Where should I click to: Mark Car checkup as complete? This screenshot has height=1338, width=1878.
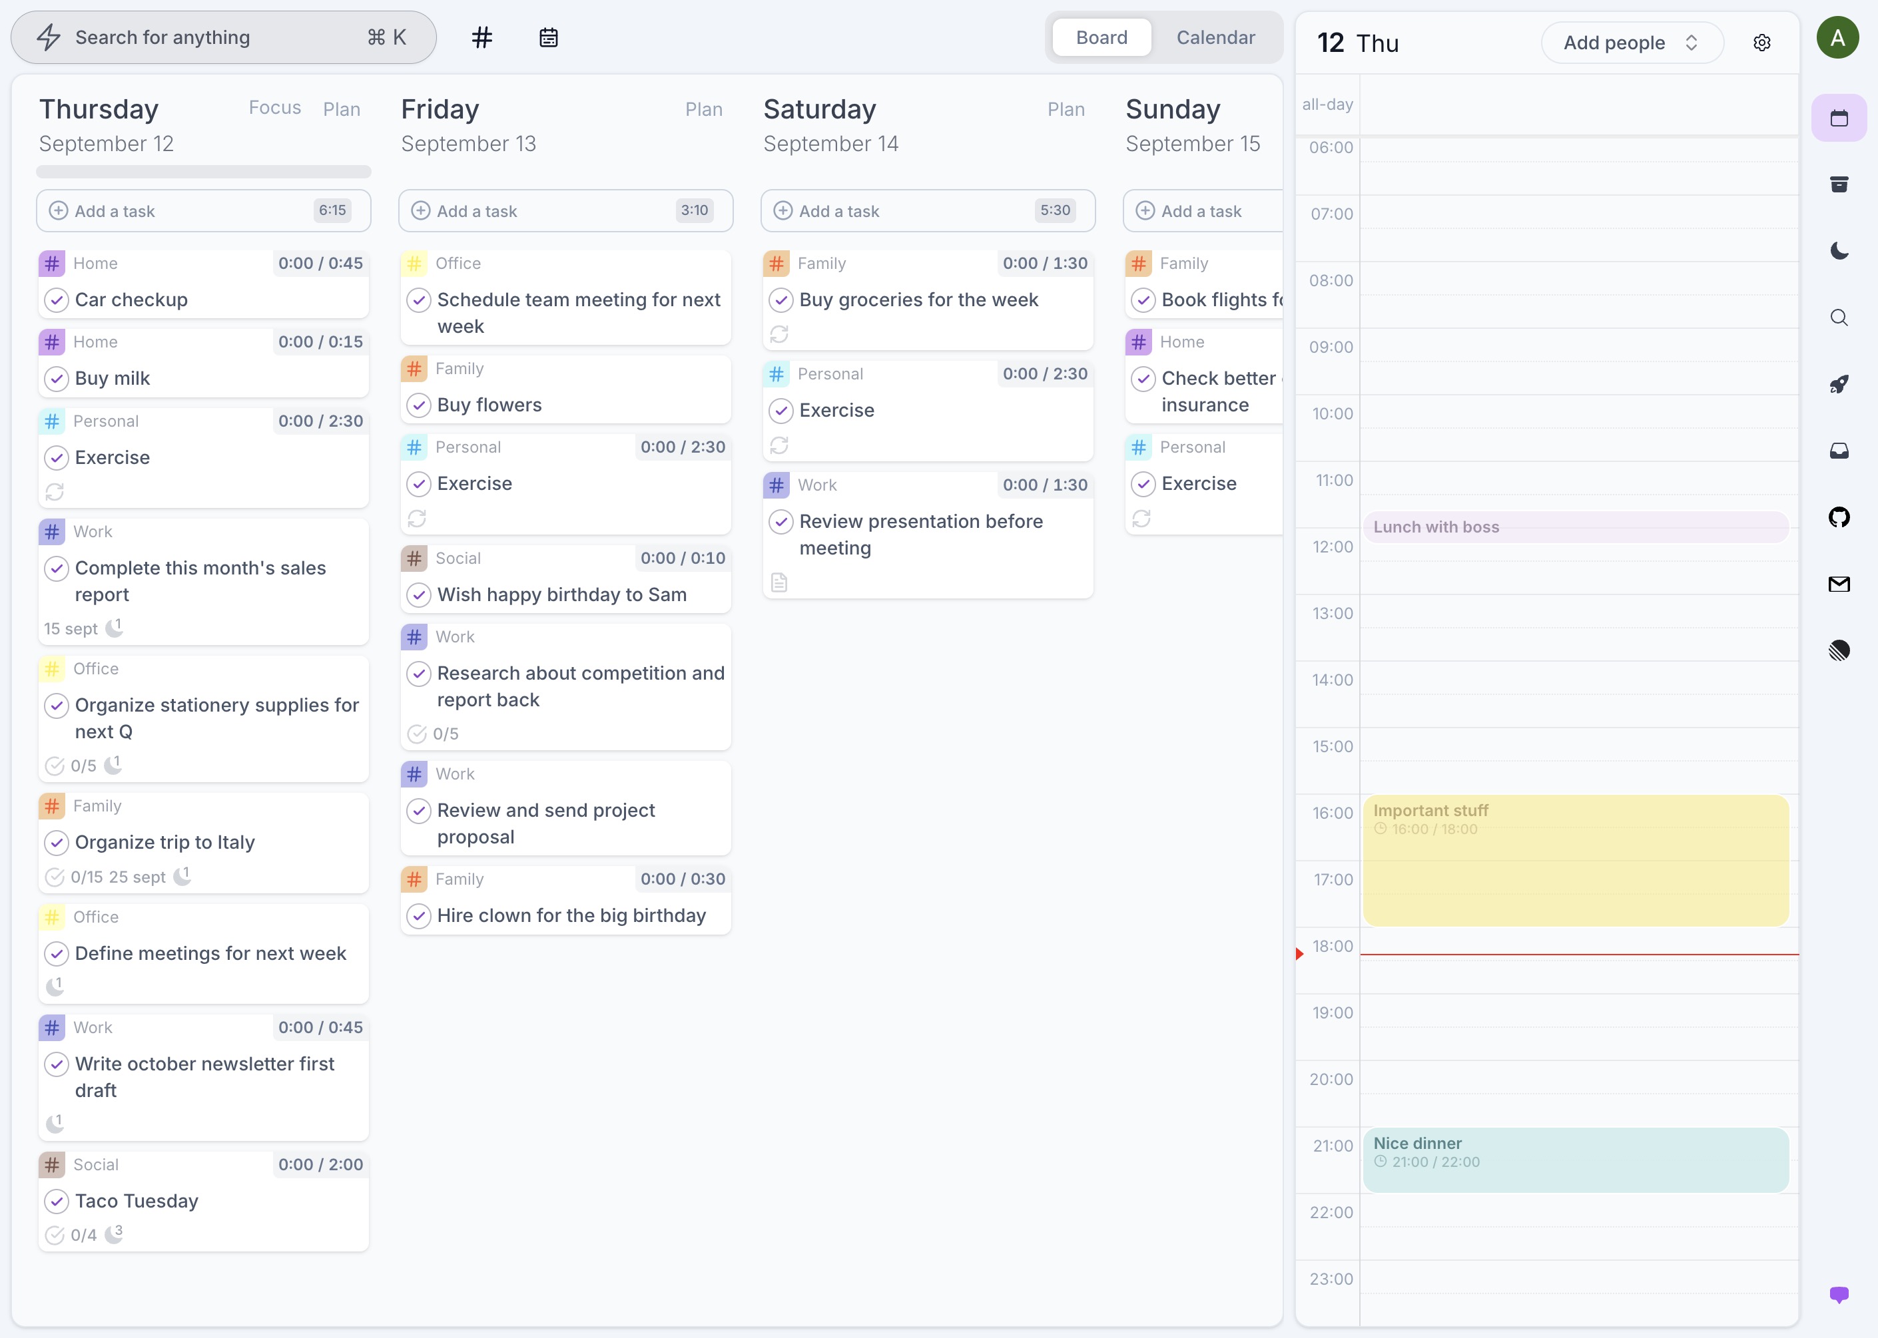point(56,300)
